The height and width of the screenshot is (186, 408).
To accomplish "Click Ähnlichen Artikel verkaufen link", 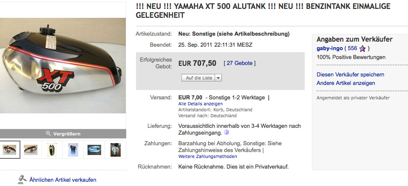I will (63, 180).
